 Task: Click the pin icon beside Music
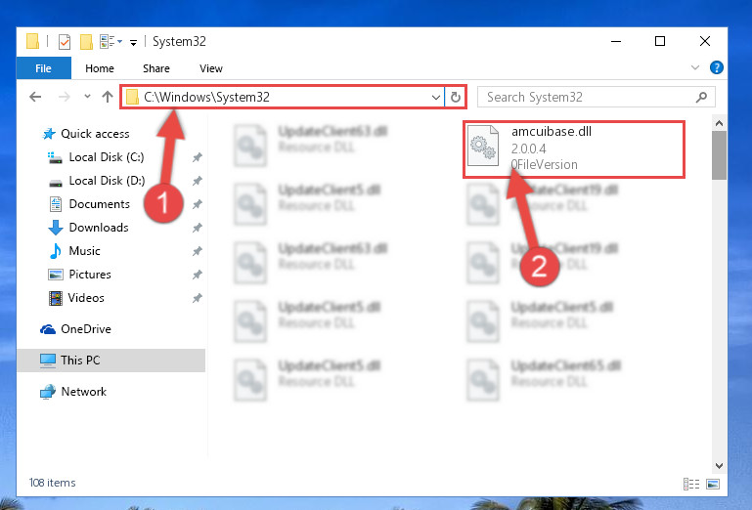pos(198,251)
